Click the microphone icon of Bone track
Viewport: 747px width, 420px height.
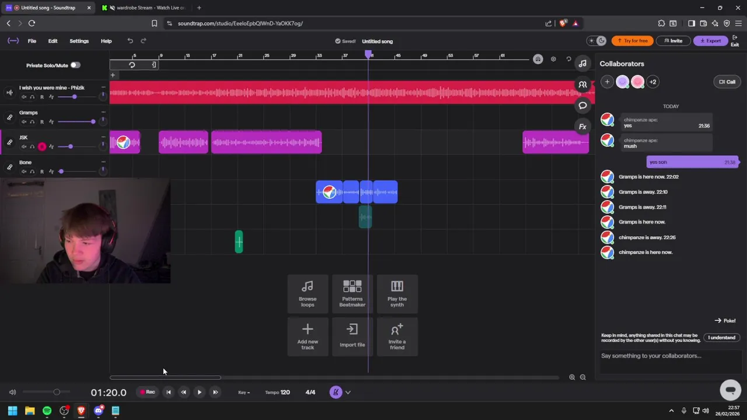pos(9,167)
